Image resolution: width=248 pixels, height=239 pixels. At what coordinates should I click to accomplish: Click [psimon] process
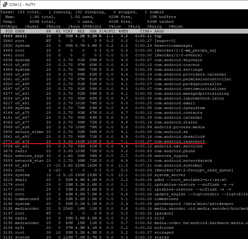click(164, 213)
